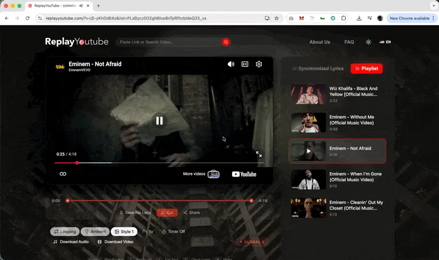This screenshot has height=260, width=439.
Task: Toggle the Looping option
Action: click(65, 231)
